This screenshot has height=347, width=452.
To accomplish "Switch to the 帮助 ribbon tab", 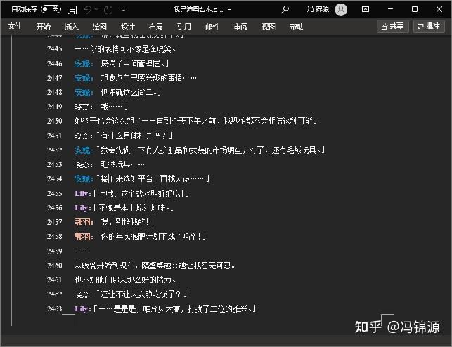I will (x=297, y=27).
